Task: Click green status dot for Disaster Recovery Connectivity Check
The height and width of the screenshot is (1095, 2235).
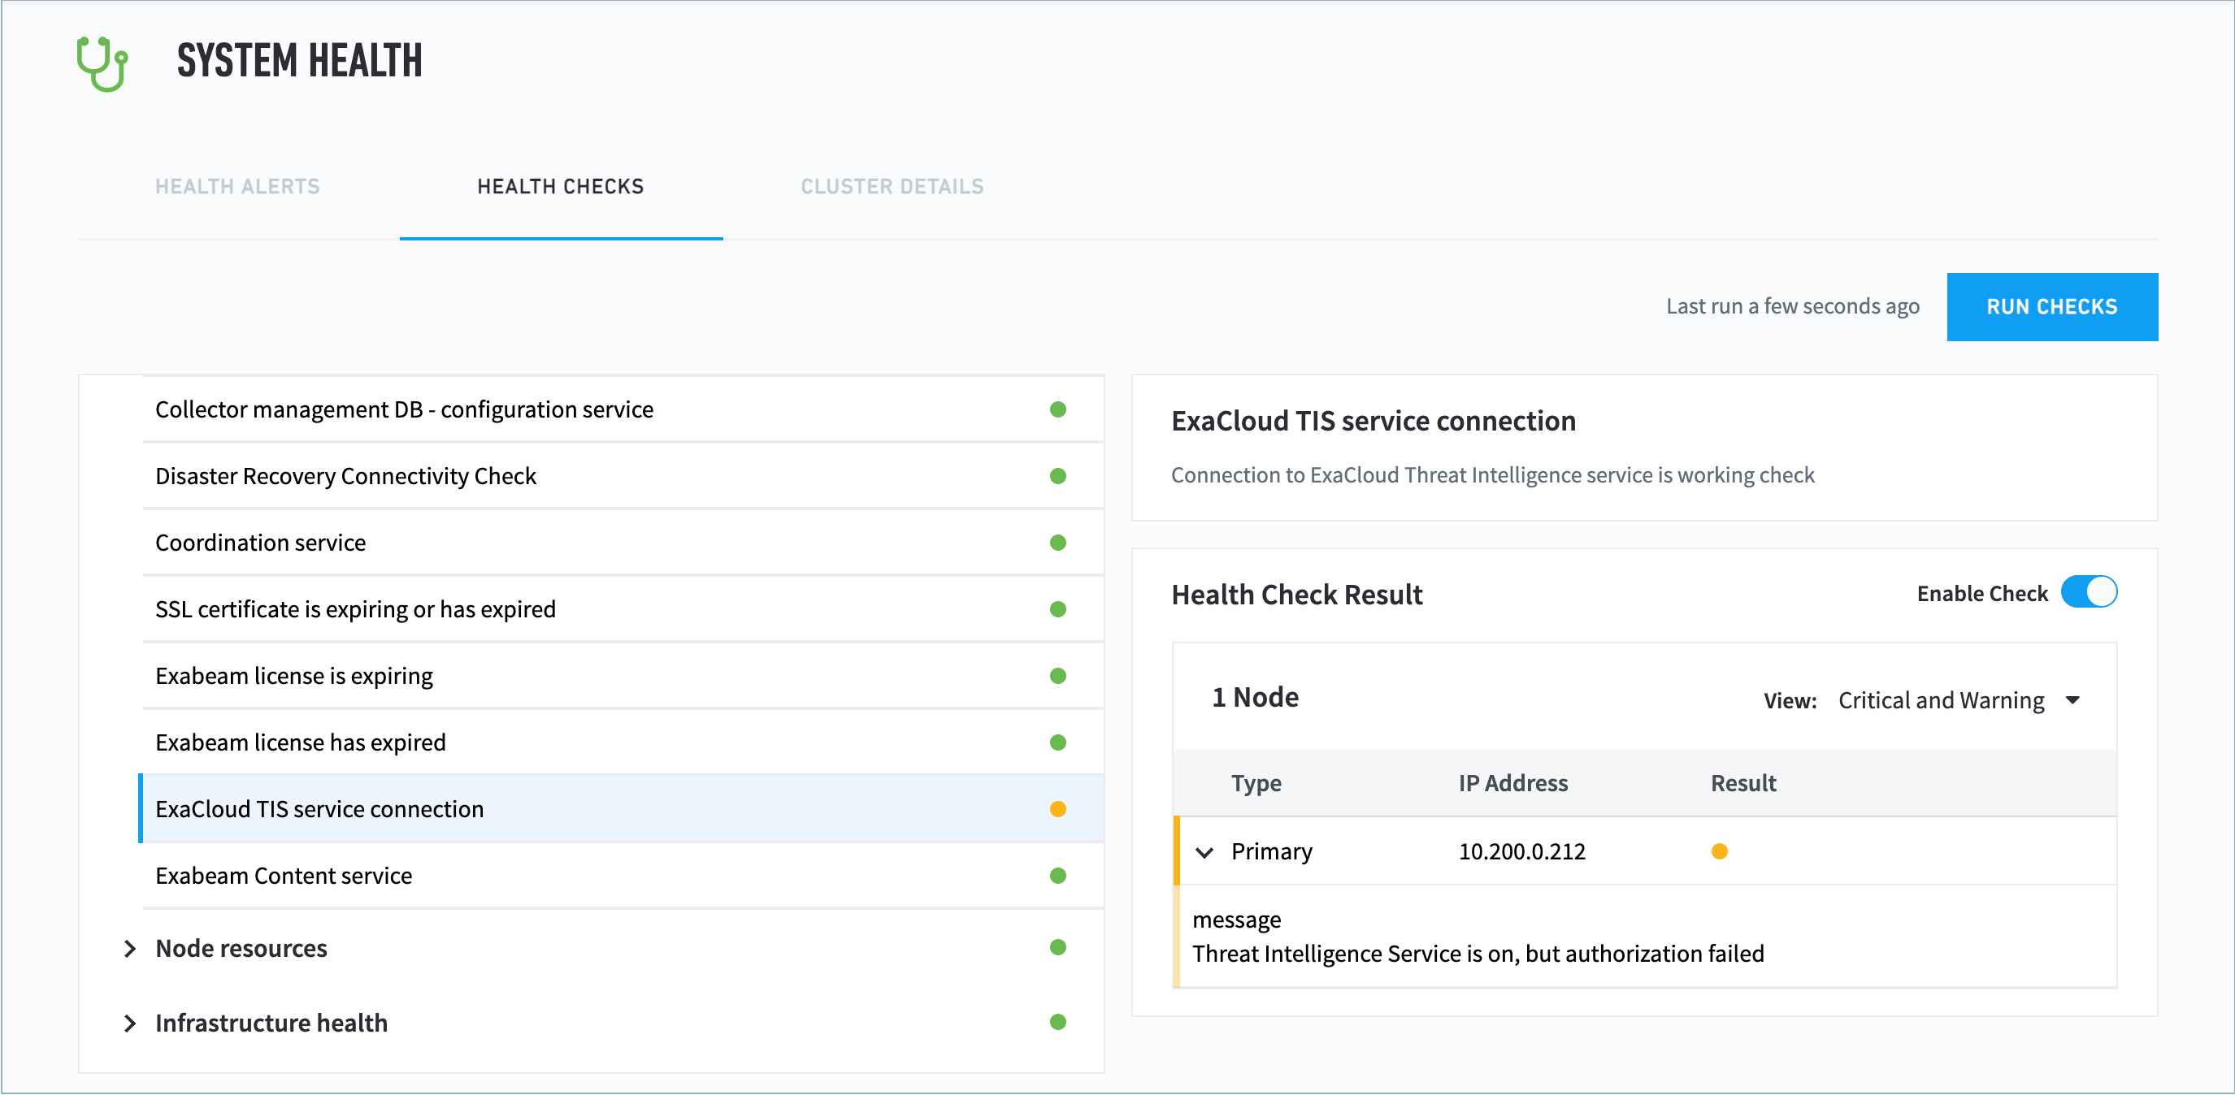Action: tap(1057, 476)
